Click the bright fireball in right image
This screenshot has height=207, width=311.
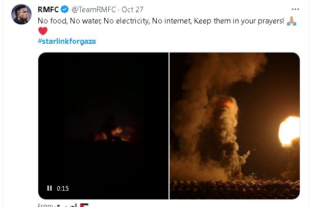click(289, 131)
